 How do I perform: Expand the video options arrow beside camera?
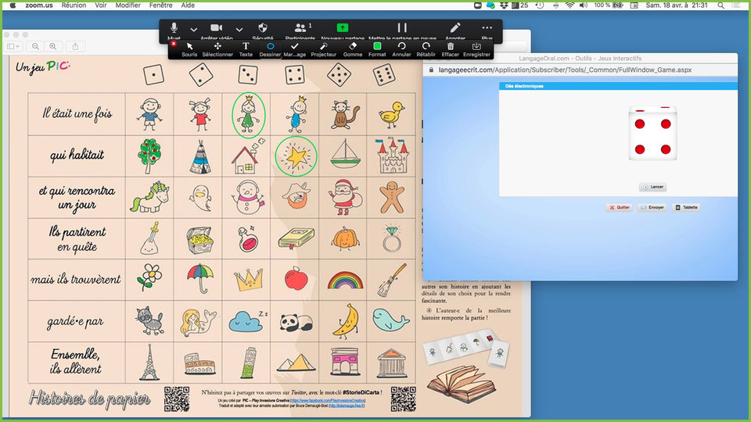coord(239,30)
